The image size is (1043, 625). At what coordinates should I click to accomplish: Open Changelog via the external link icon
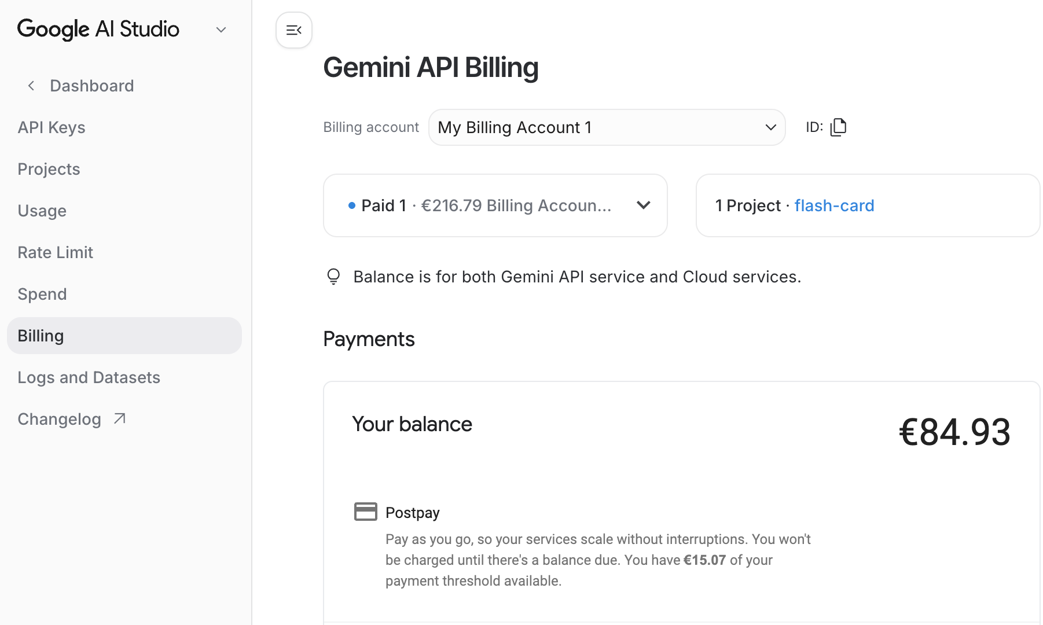(x=118, y=418)
